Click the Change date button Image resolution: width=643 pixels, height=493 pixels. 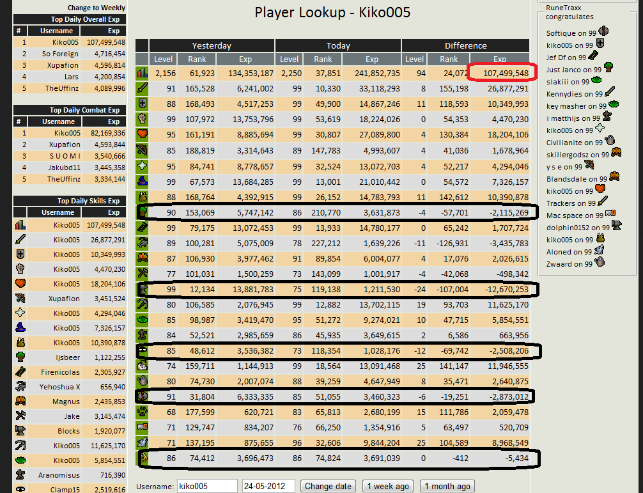(328, 486)
